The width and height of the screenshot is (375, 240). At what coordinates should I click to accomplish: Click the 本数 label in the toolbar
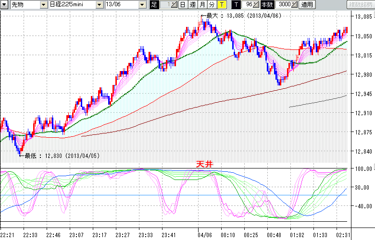tap(266, 5)
